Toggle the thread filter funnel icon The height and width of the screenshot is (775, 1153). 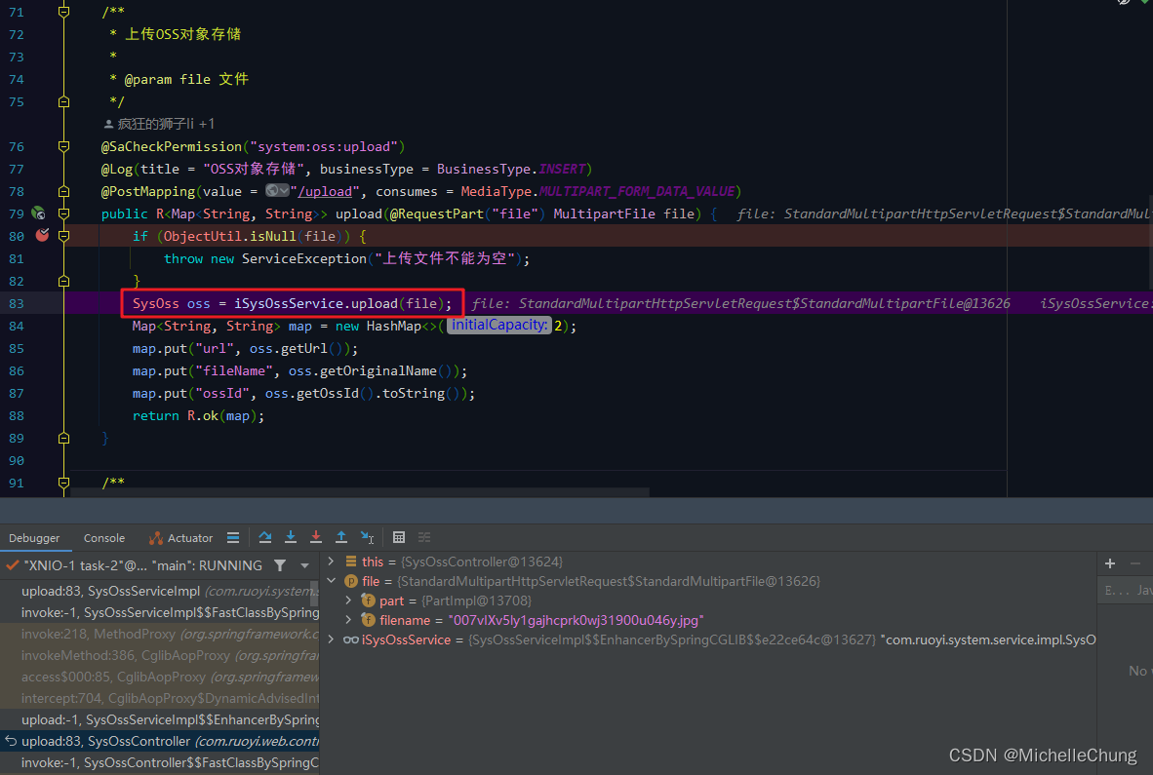coord(280,564)
